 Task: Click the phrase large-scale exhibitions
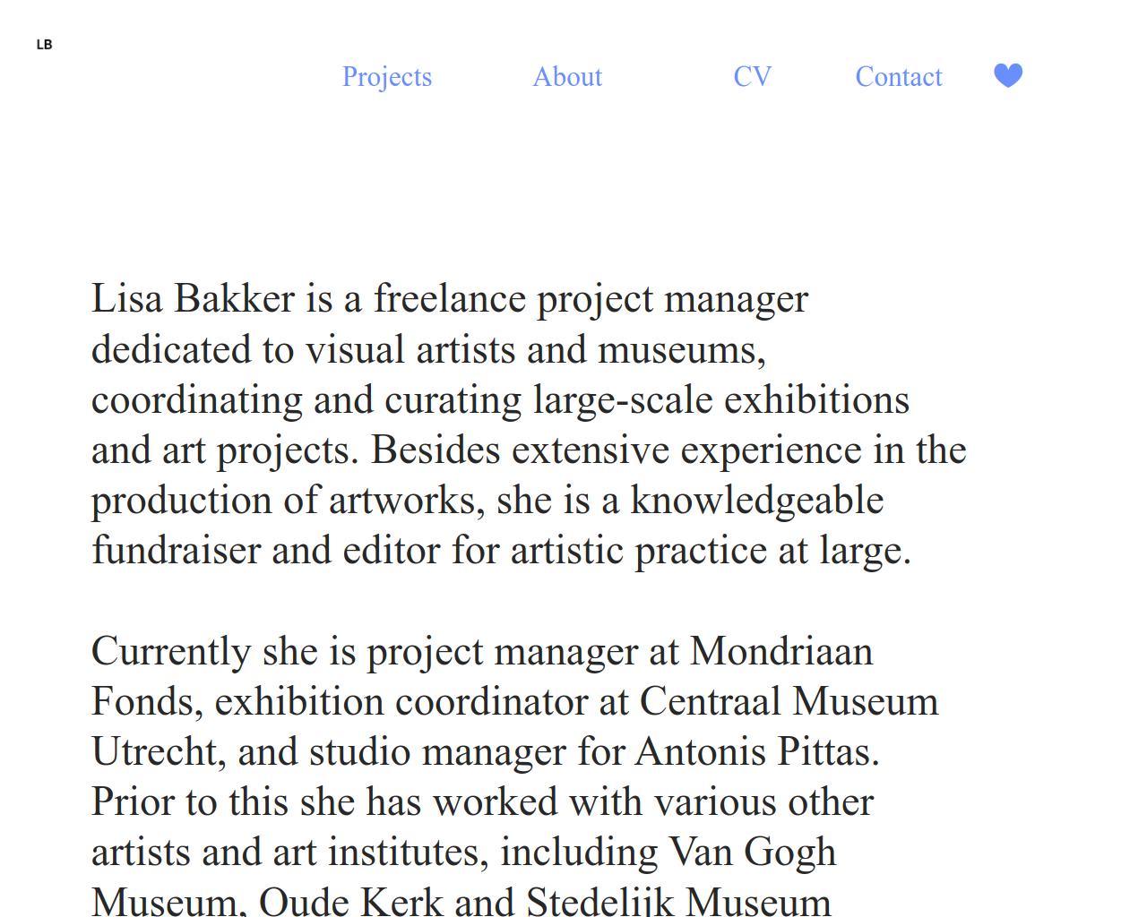[x=721, y=400]
